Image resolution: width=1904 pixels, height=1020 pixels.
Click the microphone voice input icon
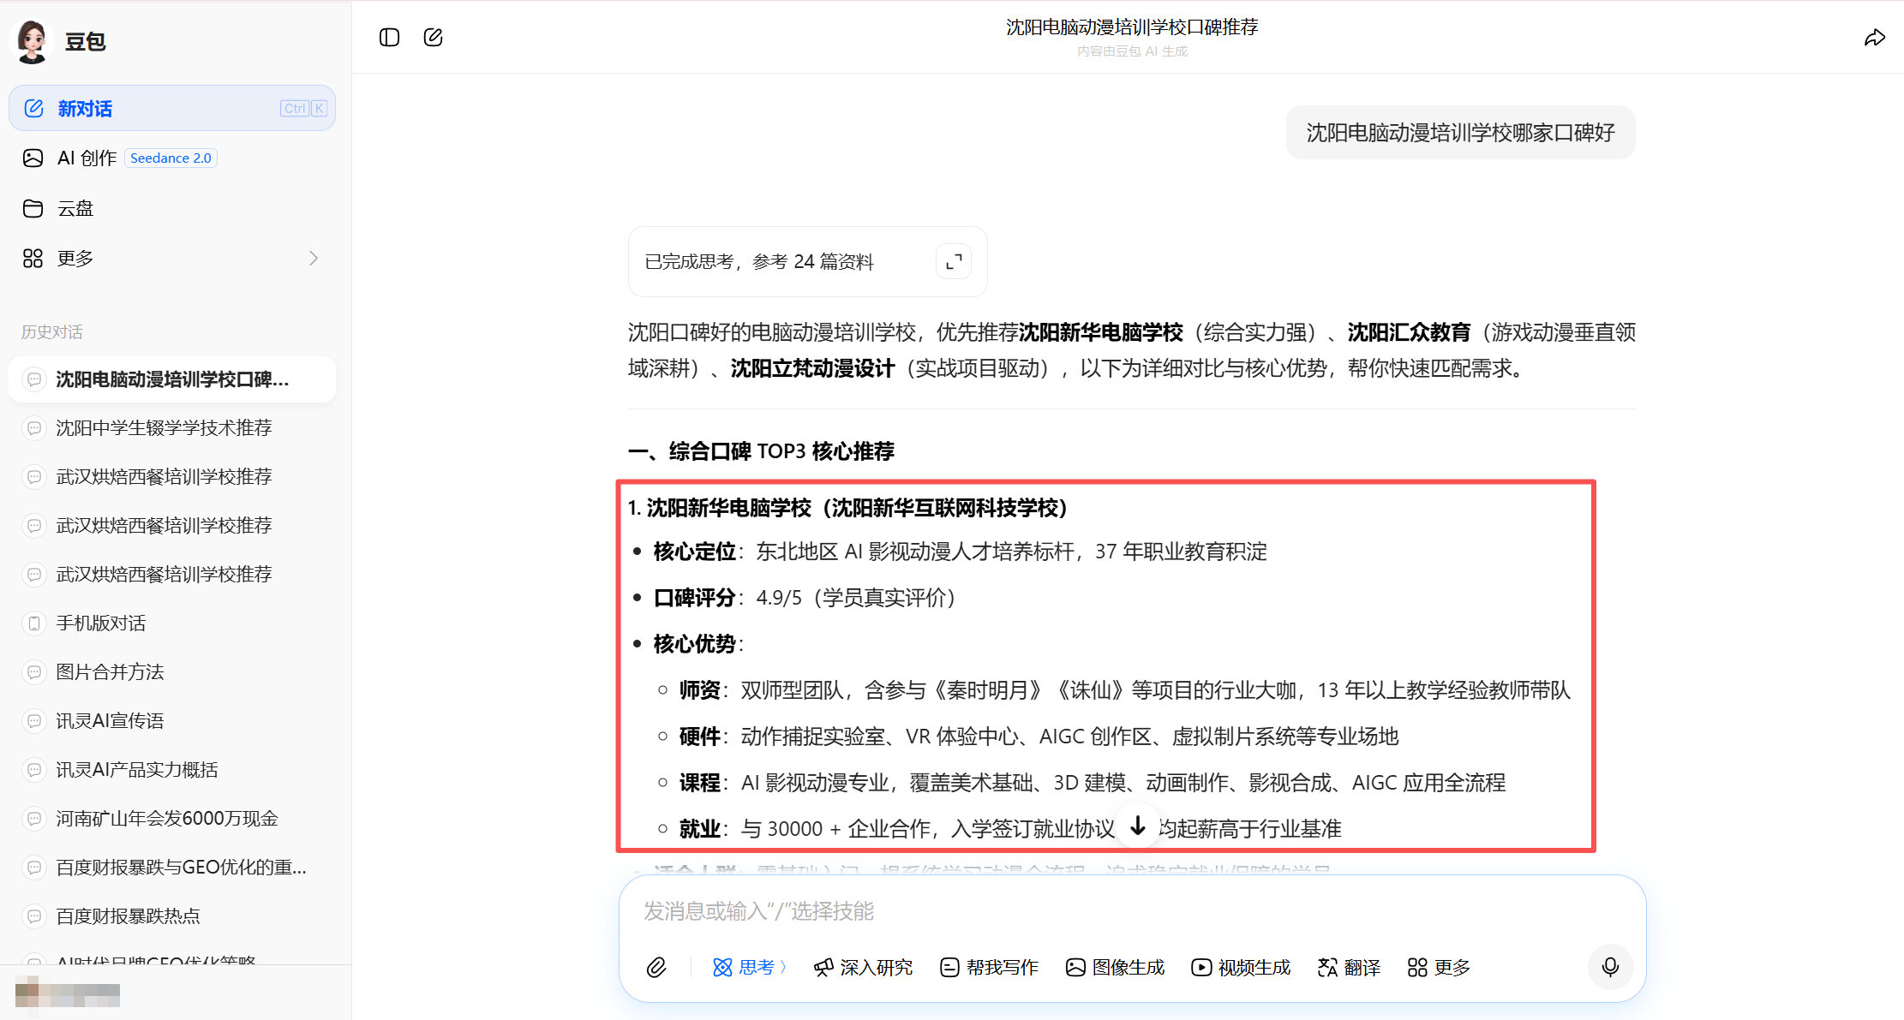click(1610, 967)
